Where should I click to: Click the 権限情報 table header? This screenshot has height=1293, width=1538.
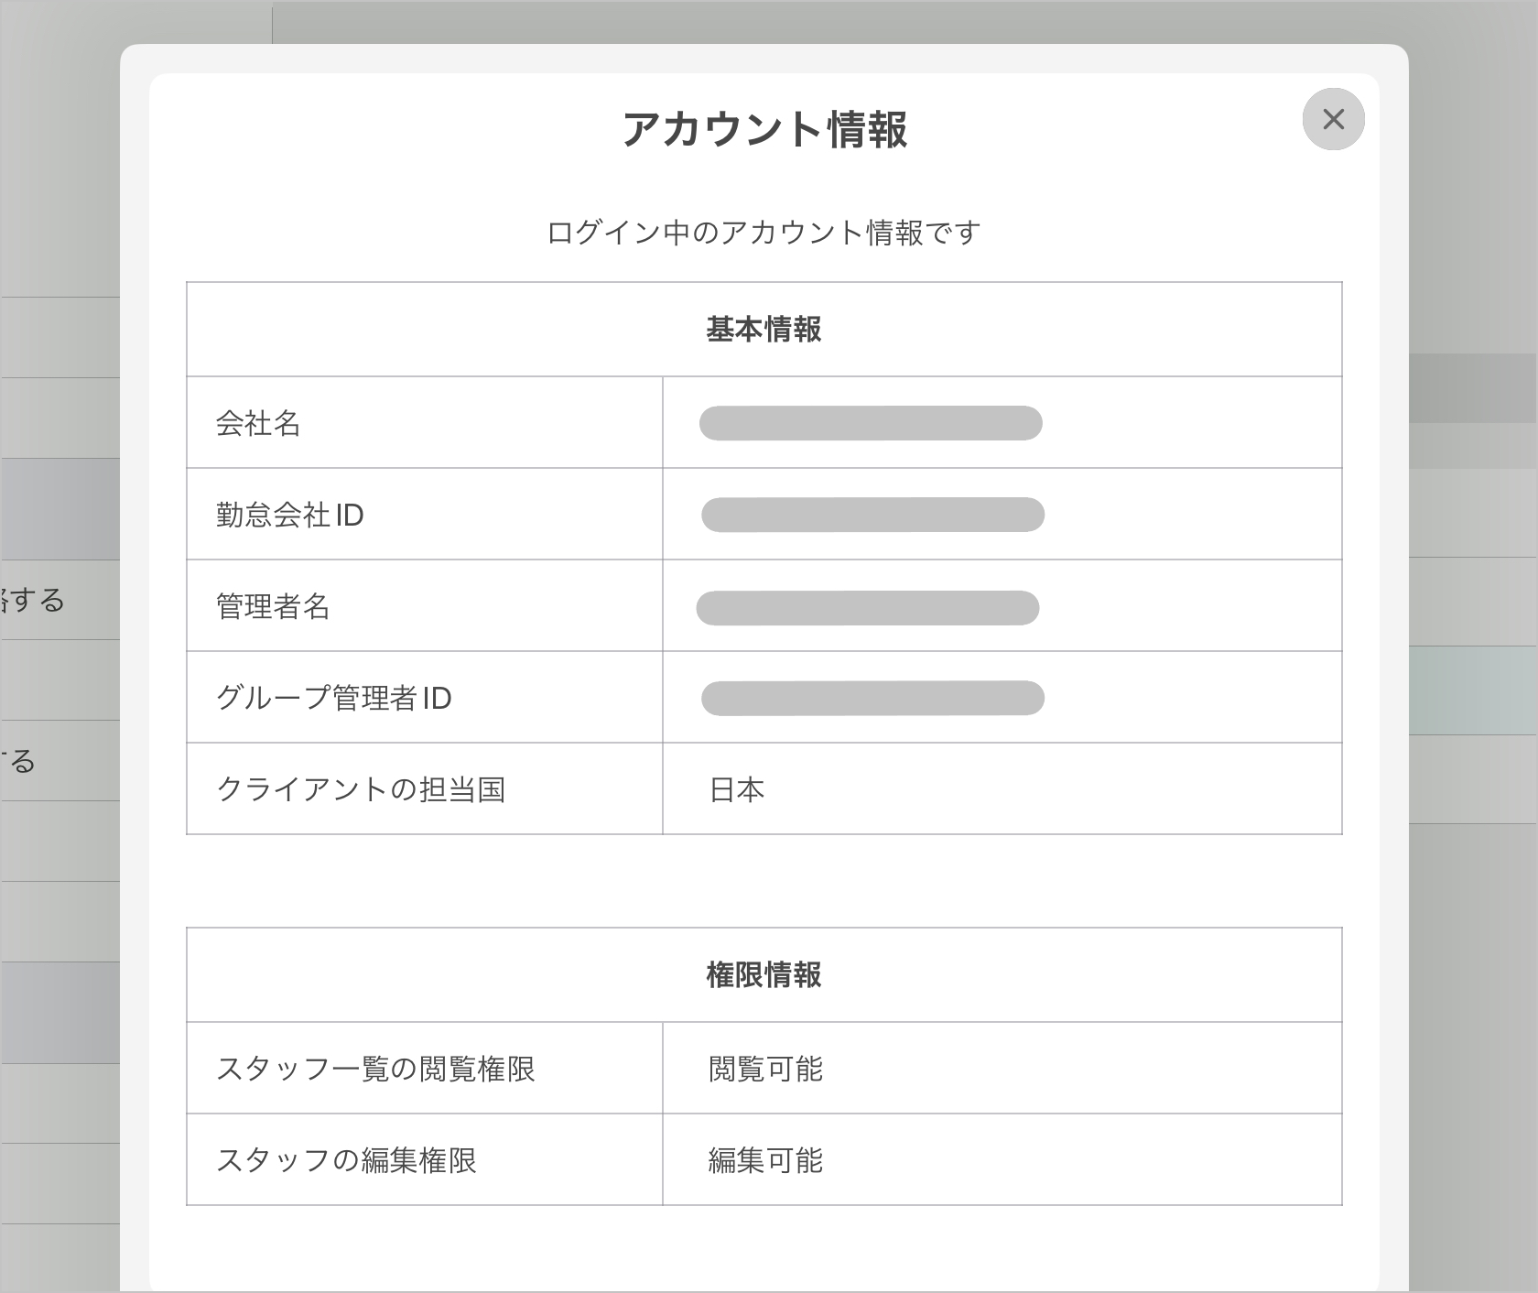pyautogui.click(x=764, y=975)
